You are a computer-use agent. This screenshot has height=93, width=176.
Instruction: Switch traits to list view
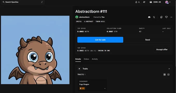click(x=168, y=74)
